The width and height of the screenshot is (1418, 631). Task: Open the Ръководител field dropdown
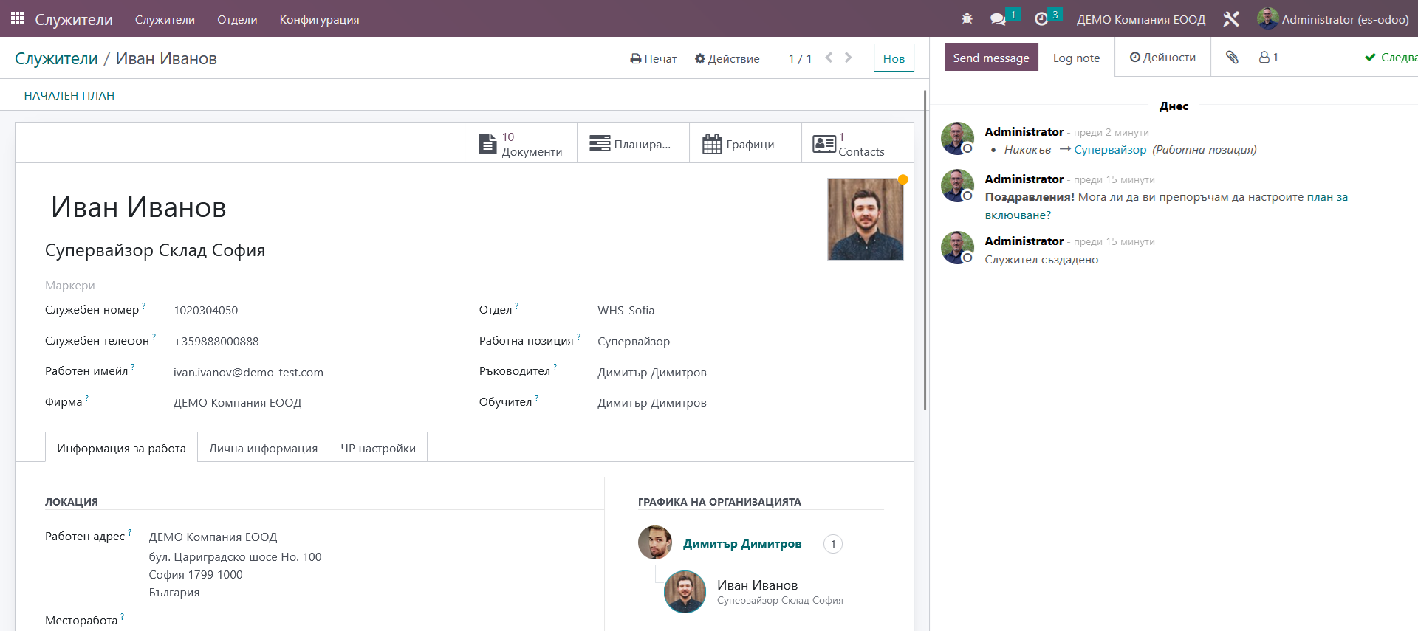(x=652, y=372)
